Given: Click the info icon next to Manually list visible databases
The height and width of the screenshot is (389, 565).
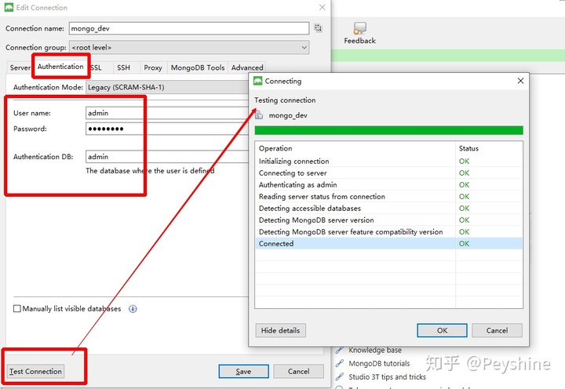Looking at the screenshot, I should click(x=133, y=309).
